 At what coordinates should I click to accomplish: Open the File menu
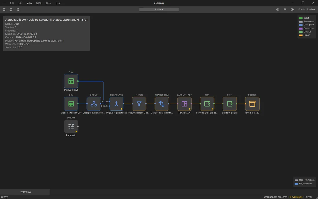click(12, 3)
